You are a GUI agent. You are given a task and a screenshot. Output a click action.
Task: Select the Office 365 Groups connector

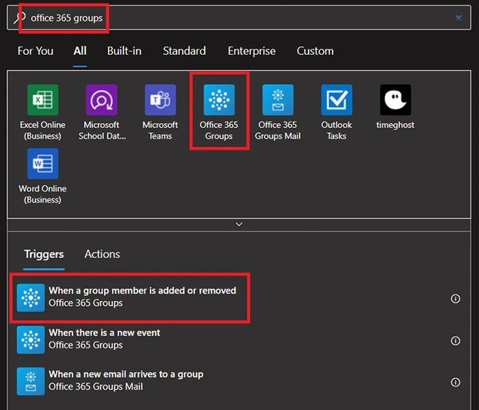[219, 100]
